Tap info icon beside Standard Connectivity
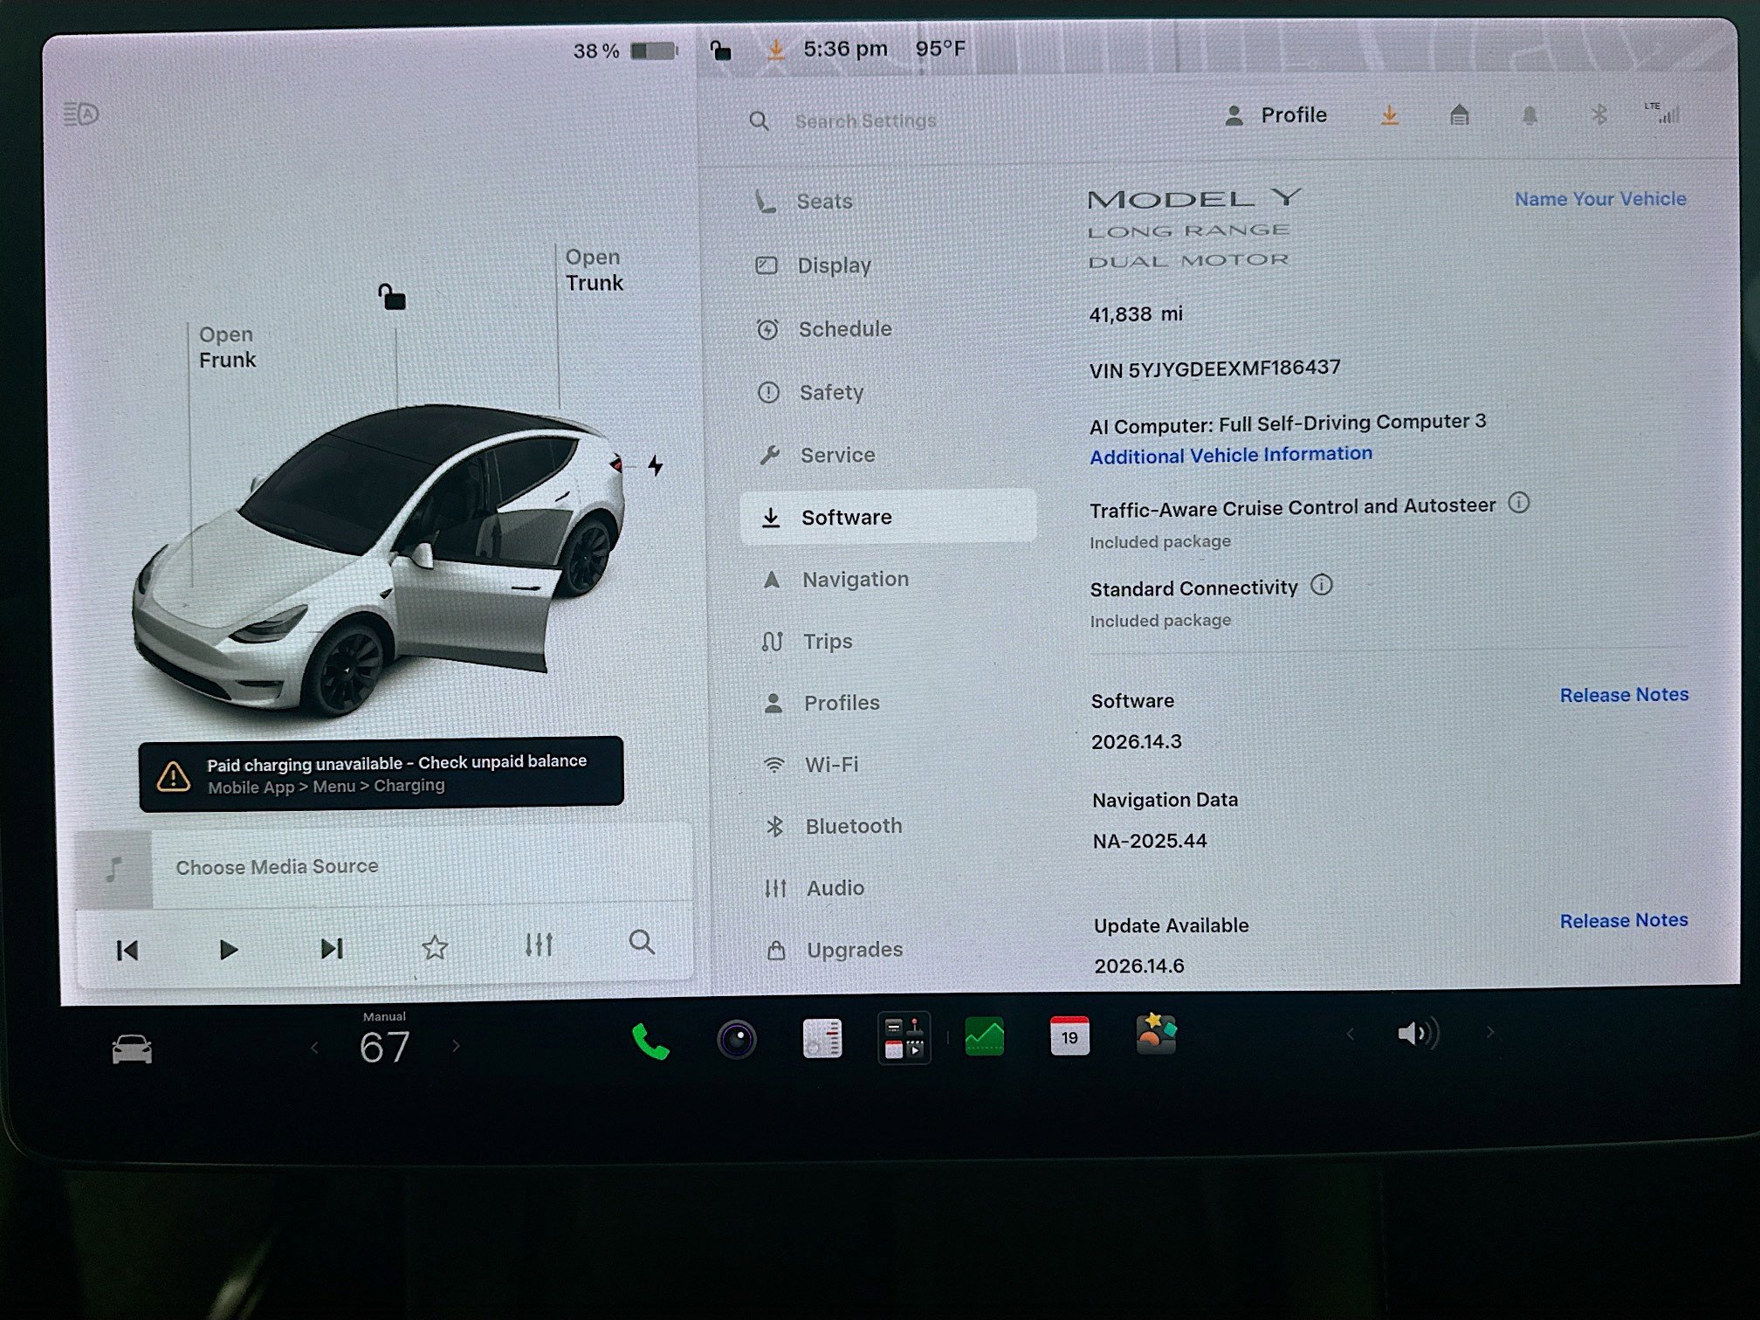Screen dimensions: 1760x1320 tap(1322, 585)
